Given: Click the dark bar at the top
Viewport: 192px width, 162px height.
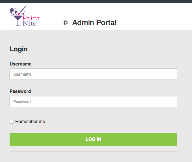Looking at the screenshot, I should 96,1.
